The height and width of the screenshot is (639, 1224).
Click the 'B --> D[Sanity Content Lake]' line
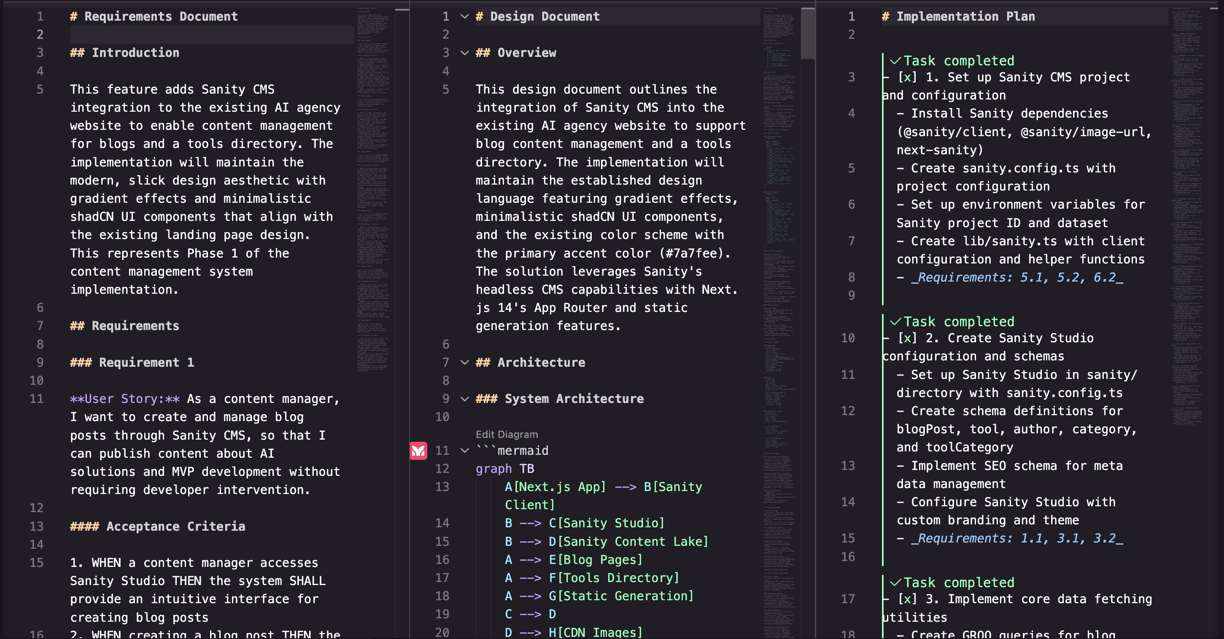607,542
